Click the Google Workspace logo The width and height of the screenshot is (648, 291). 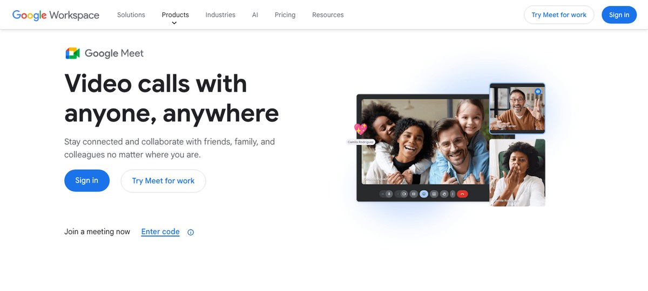tap(56, 15)
